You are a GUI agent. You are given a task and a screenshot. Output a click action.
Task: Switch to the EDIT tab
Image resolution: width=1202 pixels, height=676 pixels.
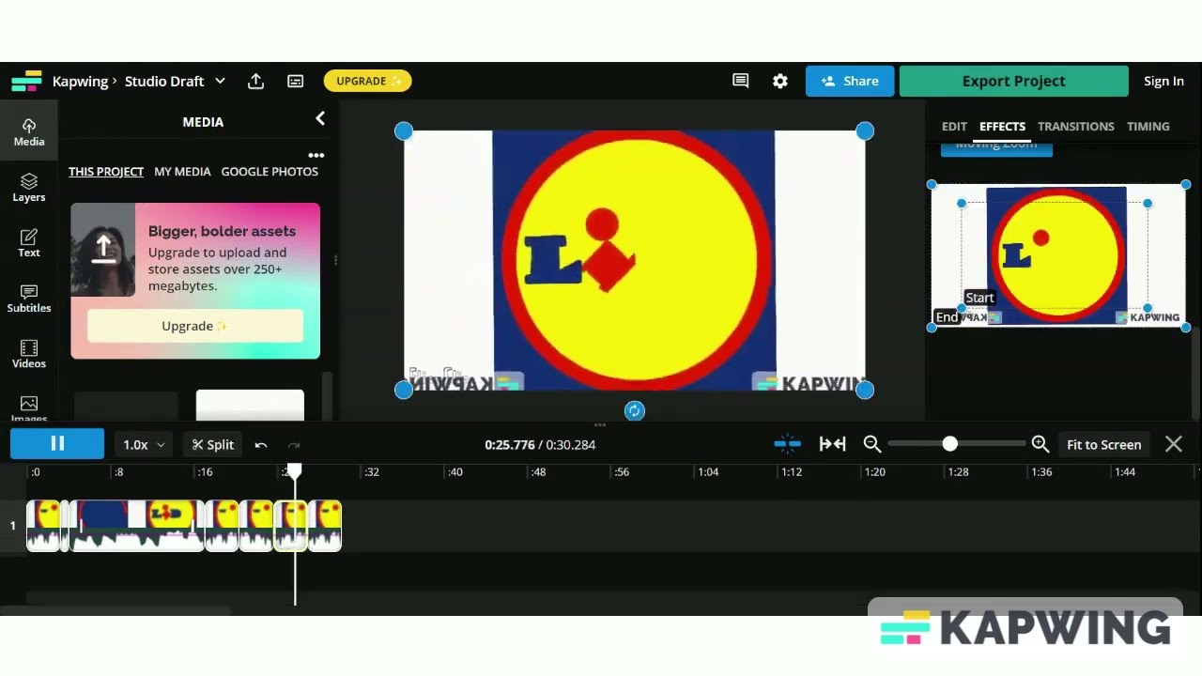point(954,126)
